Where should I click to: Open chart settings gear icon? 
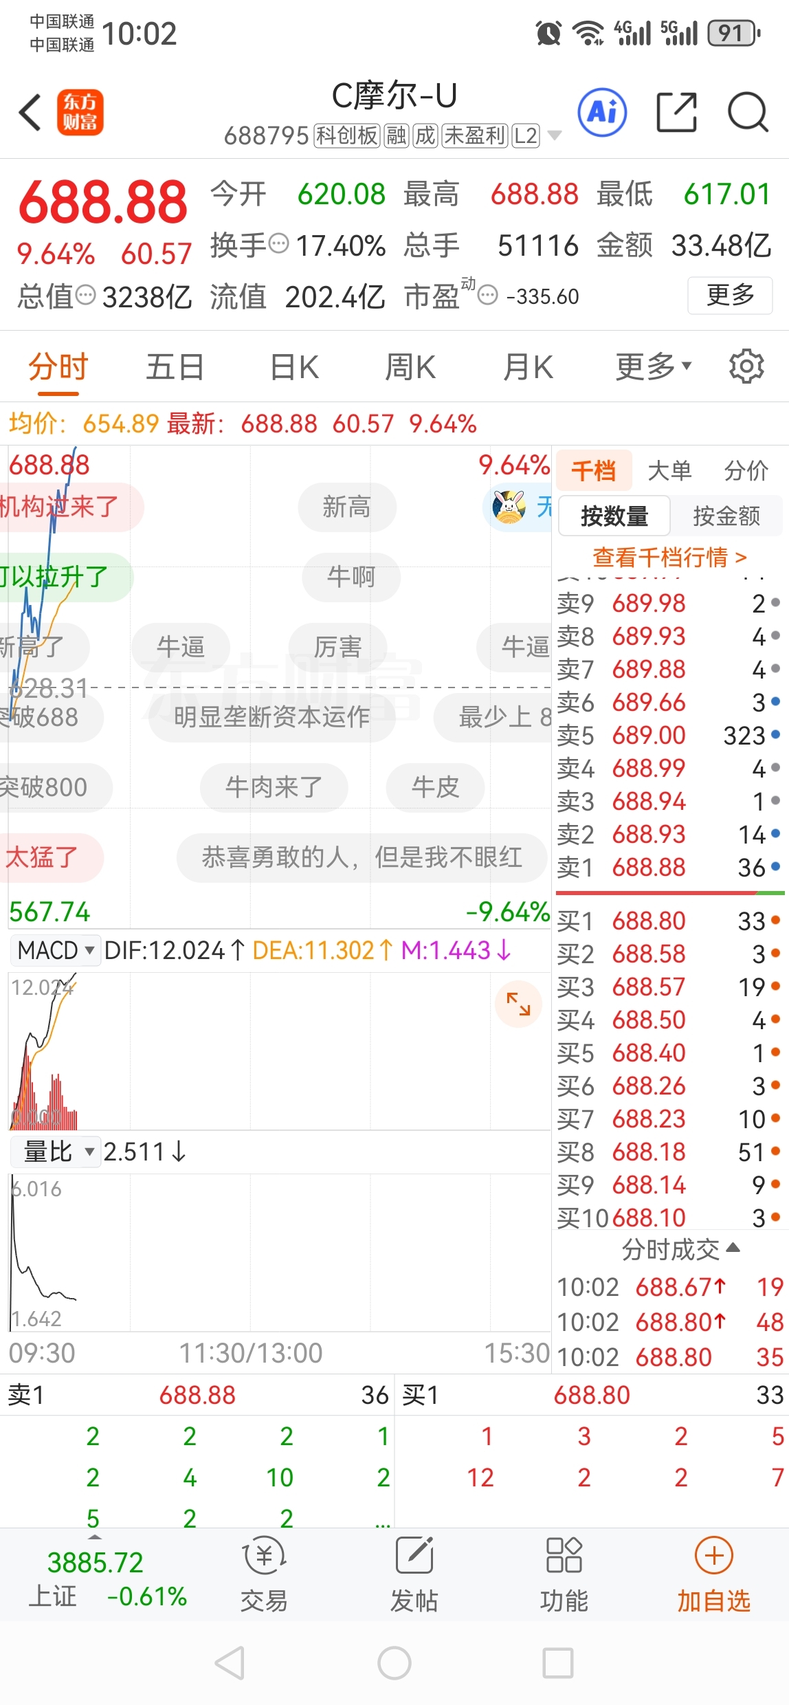746,366
